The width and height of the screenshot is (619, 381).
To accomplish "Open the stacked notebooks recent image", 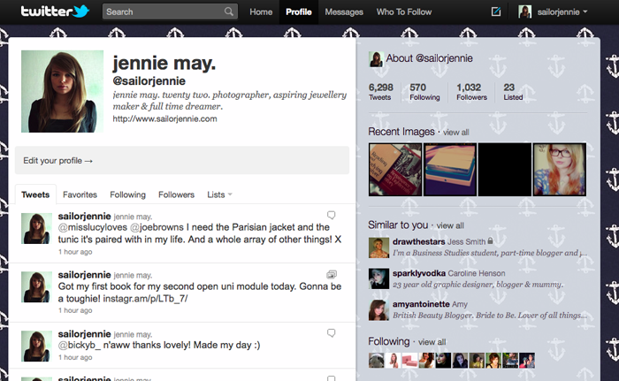I will 450,170.
